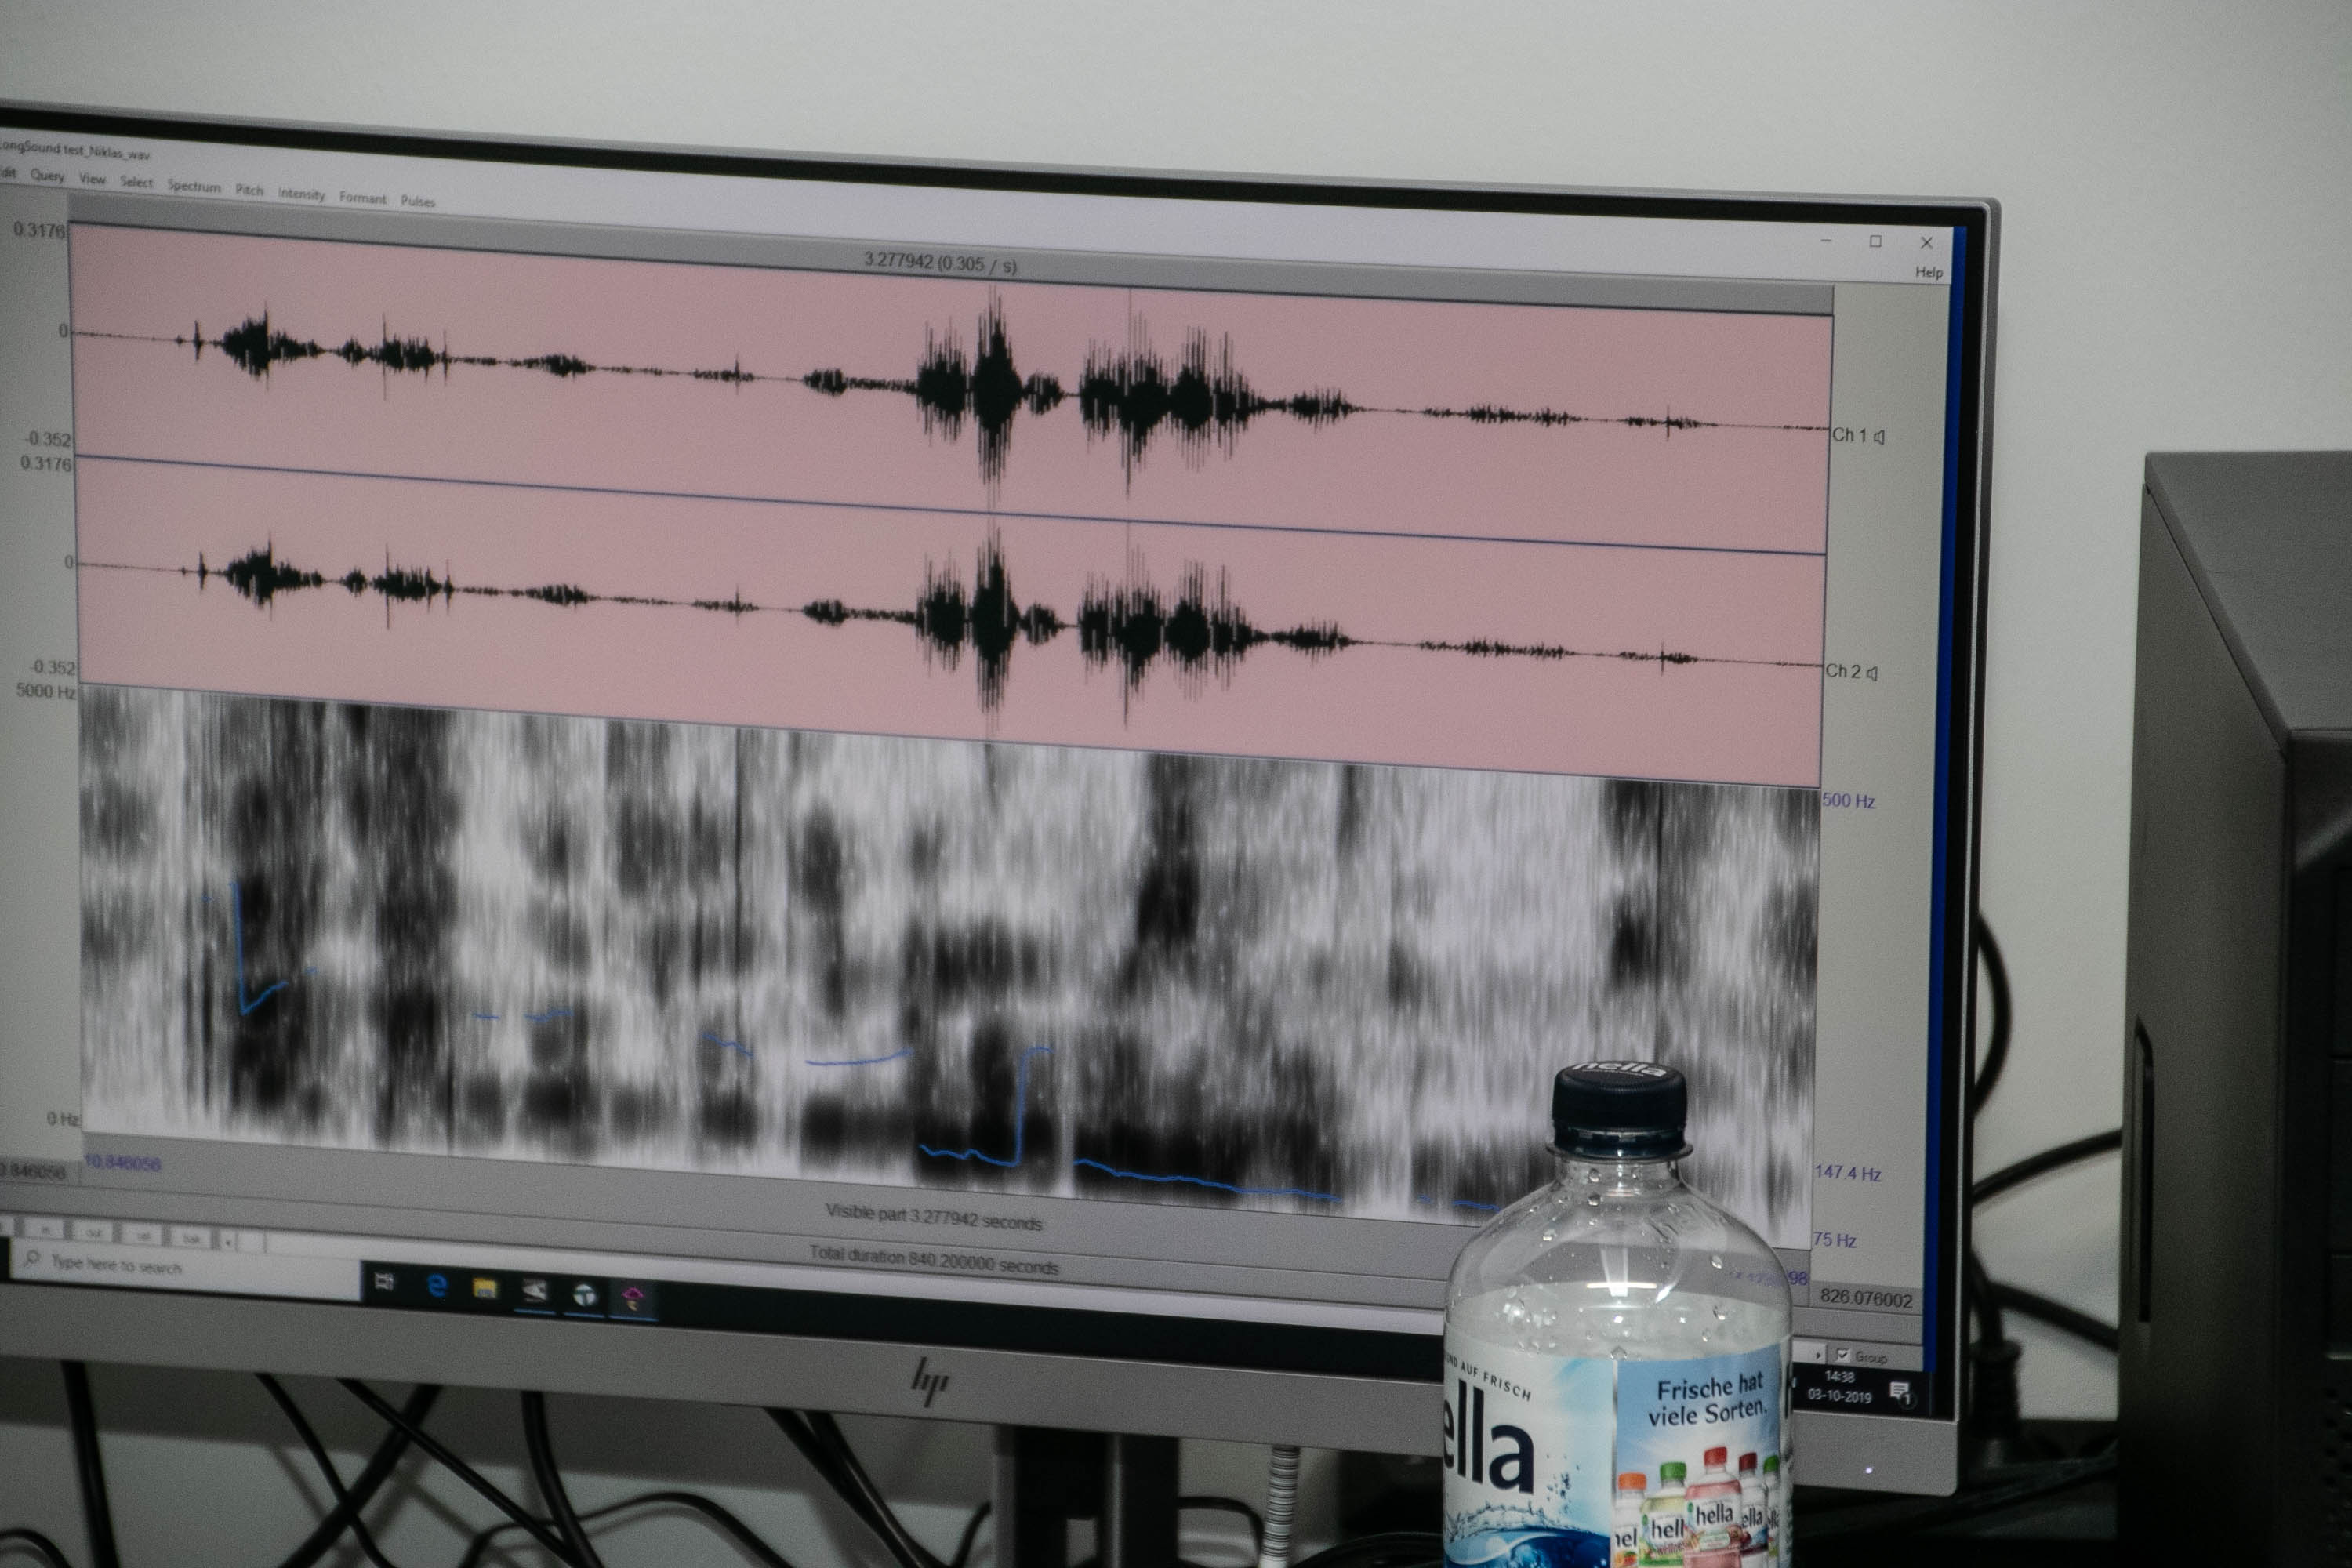Minimize the Praat sound editor window
The height and width of the screenshot is (1568, 2352).
coord(1826,240)
